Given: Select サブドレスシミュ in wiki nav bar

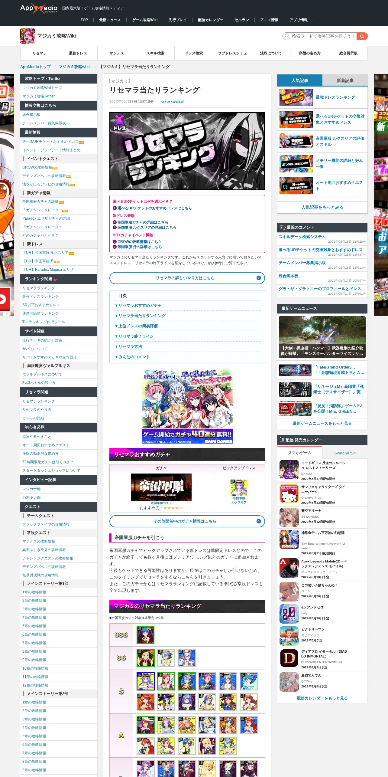Looking at the screenshot, I should pos(232,53).
